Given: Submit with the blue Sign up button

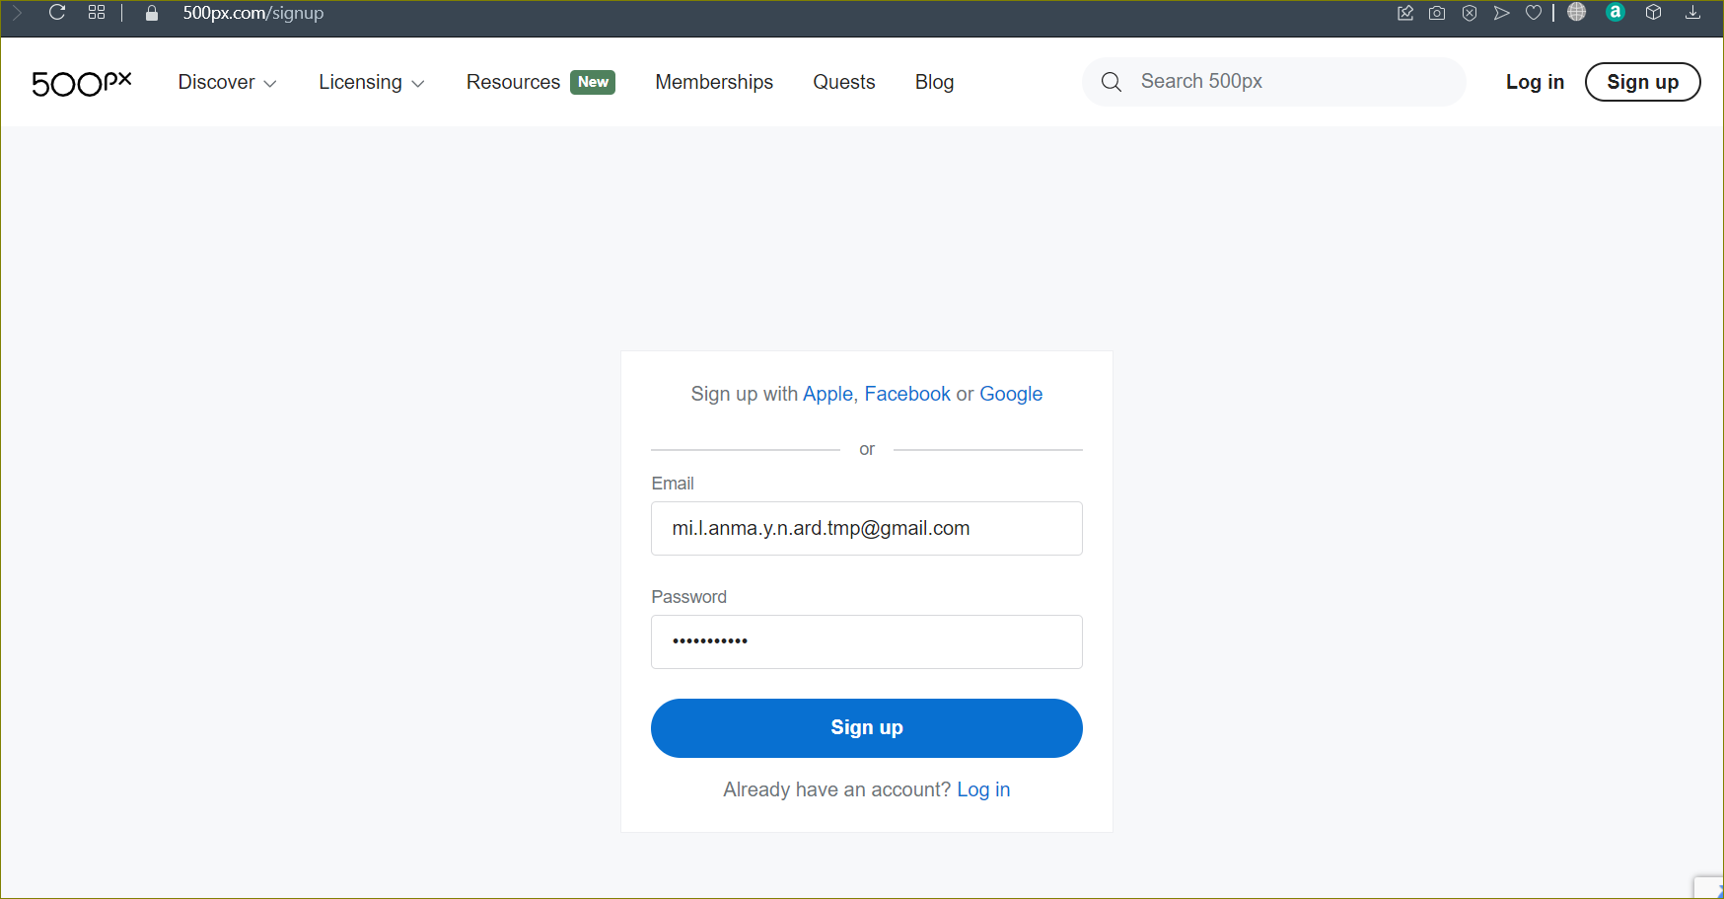Looking at the screenshot, I should [x=867, y=728].
